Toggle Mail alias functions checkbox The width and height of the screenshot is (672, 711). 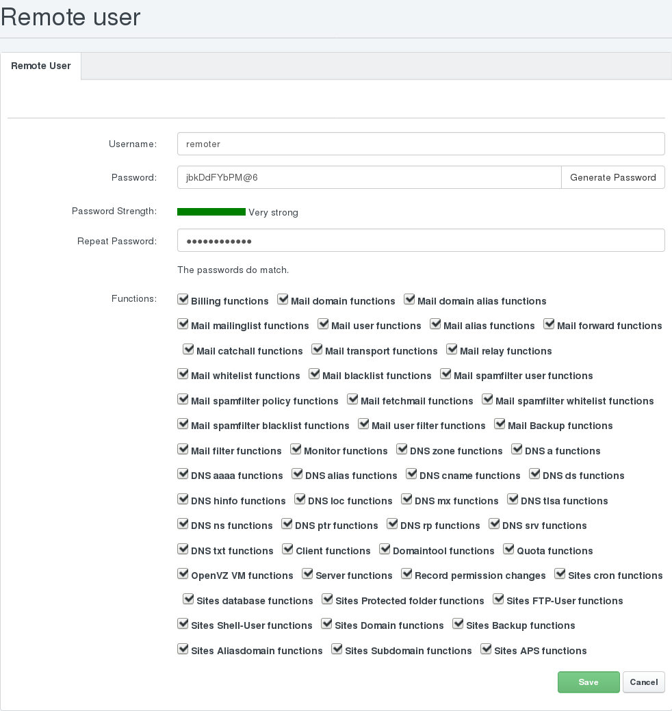tap(435, 324)
